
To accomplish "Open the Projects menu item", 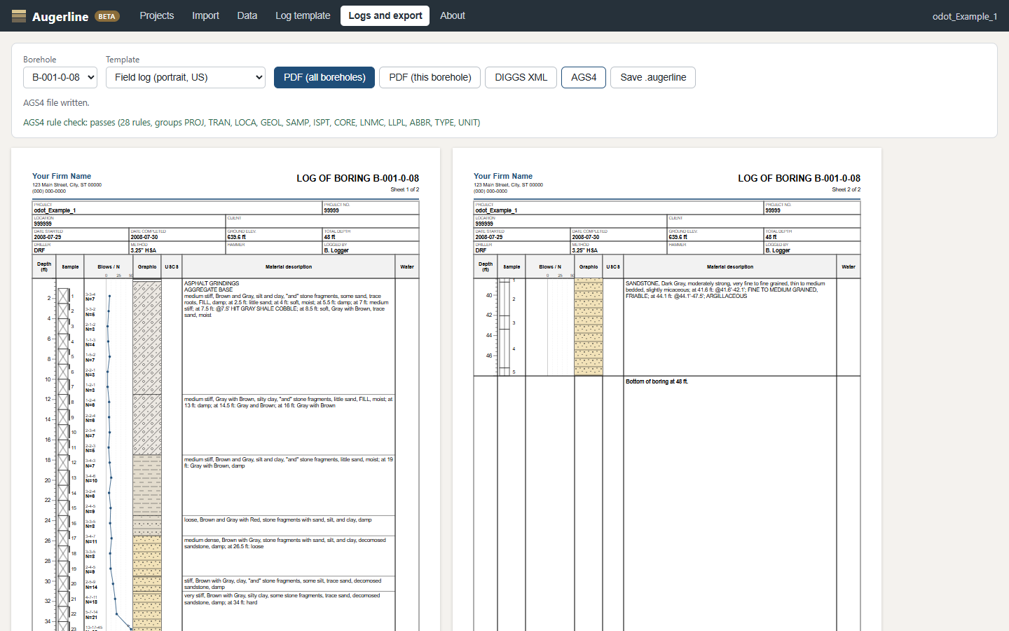I will point(157,15).
